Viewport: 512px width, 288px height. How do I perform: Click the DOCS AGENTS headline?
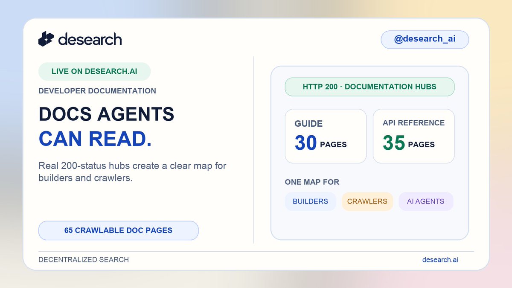tap(106, 114)
